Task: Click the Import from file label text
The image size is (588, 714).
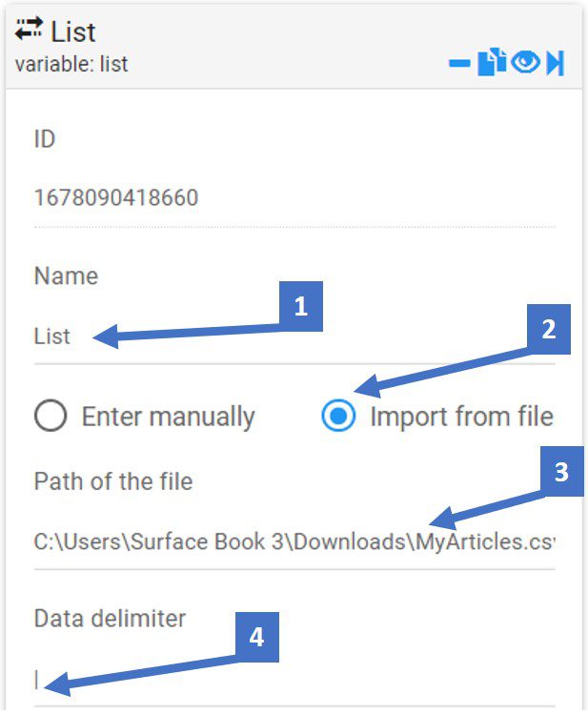Action: click(462, 417)
